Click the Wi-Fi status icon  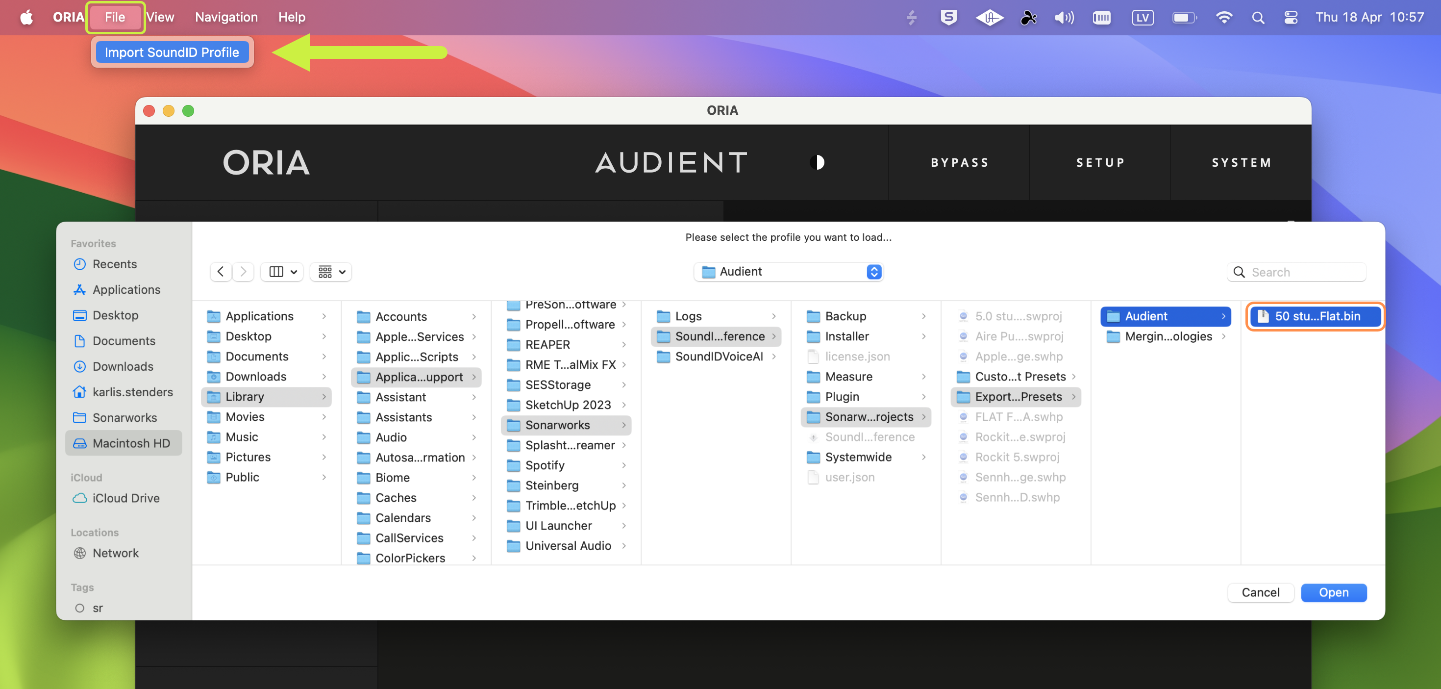point(1224,17)
